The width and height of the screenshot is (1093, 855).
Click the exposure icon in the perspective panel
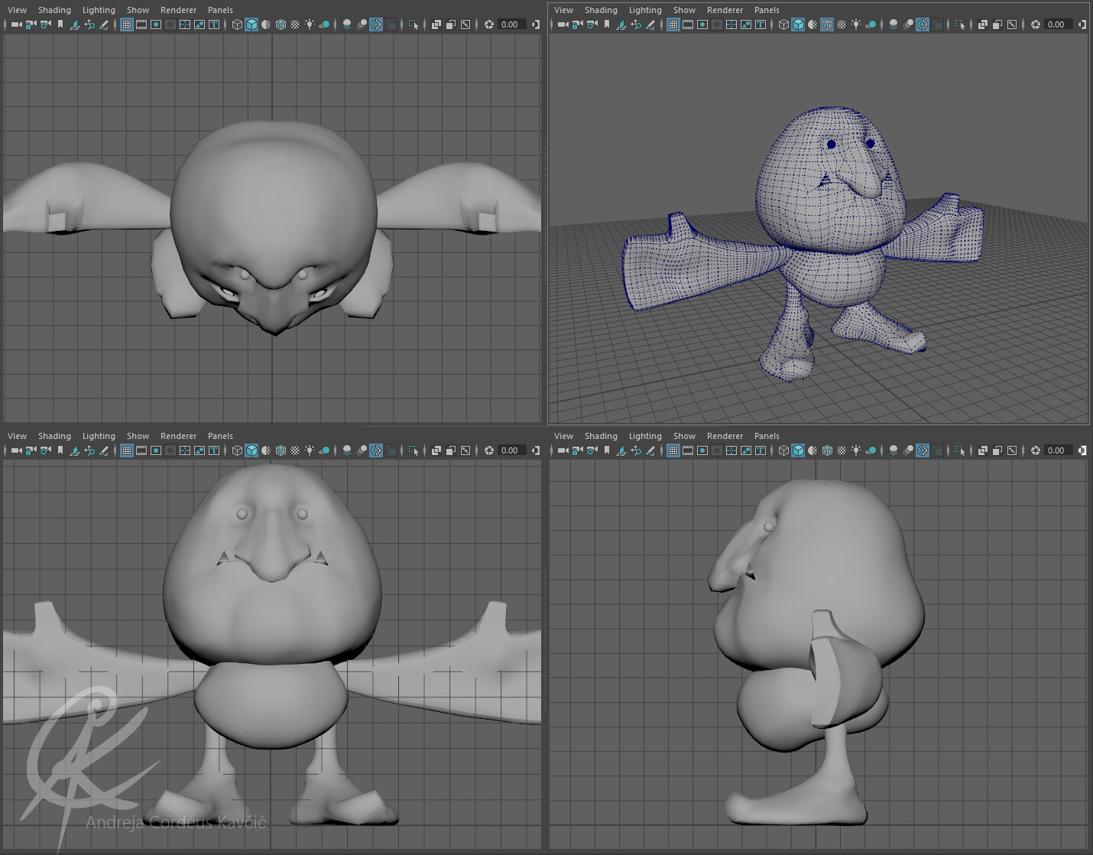coord(1036,24)
